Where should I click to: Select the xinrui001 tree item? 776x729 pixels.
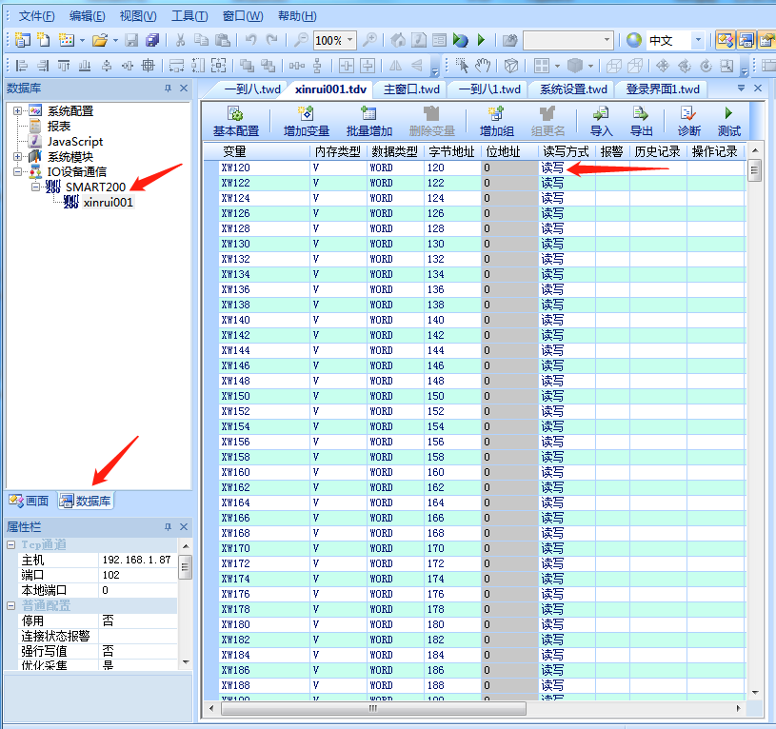[108, 203]
